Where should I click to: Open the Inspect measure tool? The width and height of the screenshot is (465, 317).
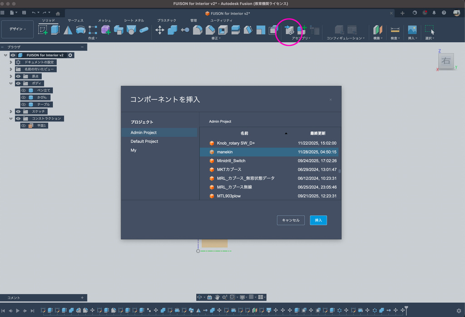pos(395,30)
